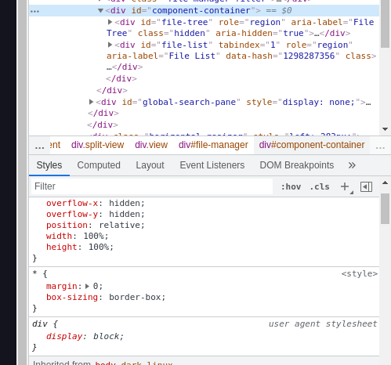The width and height of the screenshot is (391, 365).
Task: Click the display block declaration
Action: [x=85, y=336]
